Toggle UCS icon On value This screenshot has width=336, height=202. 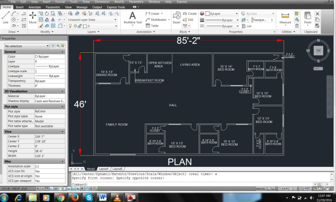coord(50,171)
